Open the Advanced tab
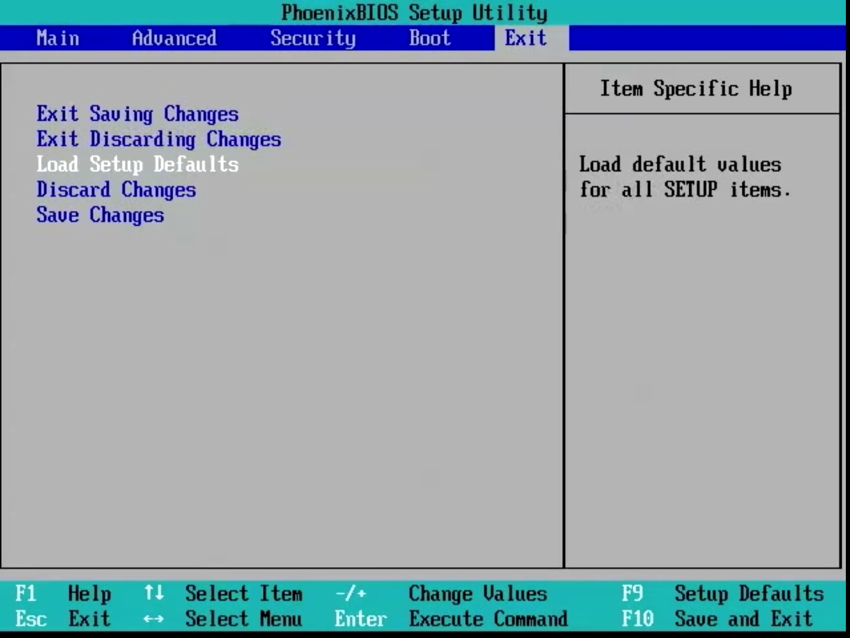The image size is (850, 638). (173, 38)
